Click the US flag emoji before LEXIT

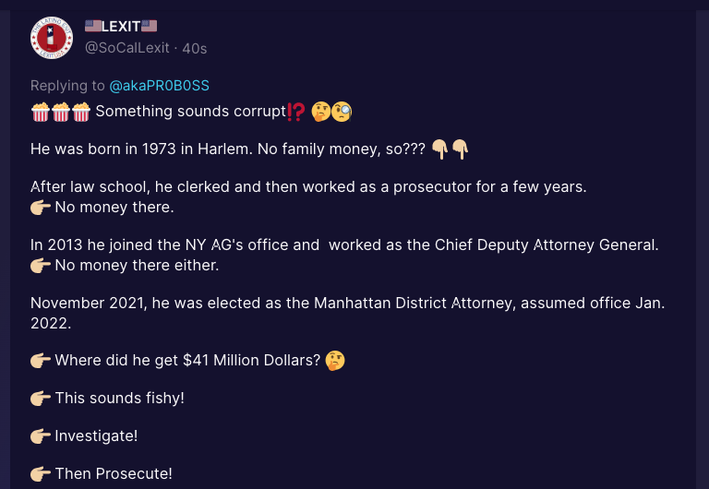[x=93, y=26]
